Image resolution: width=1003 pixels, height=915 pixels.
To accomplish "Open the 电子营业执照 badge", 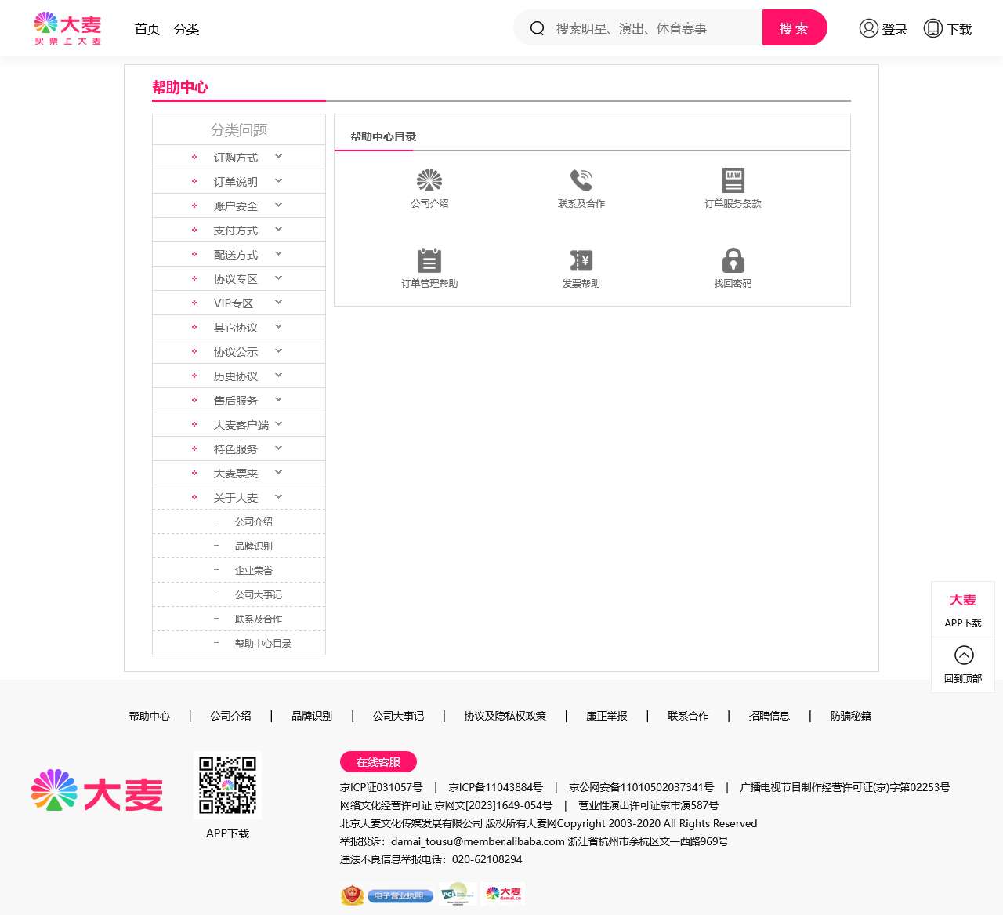I will 400,895.
